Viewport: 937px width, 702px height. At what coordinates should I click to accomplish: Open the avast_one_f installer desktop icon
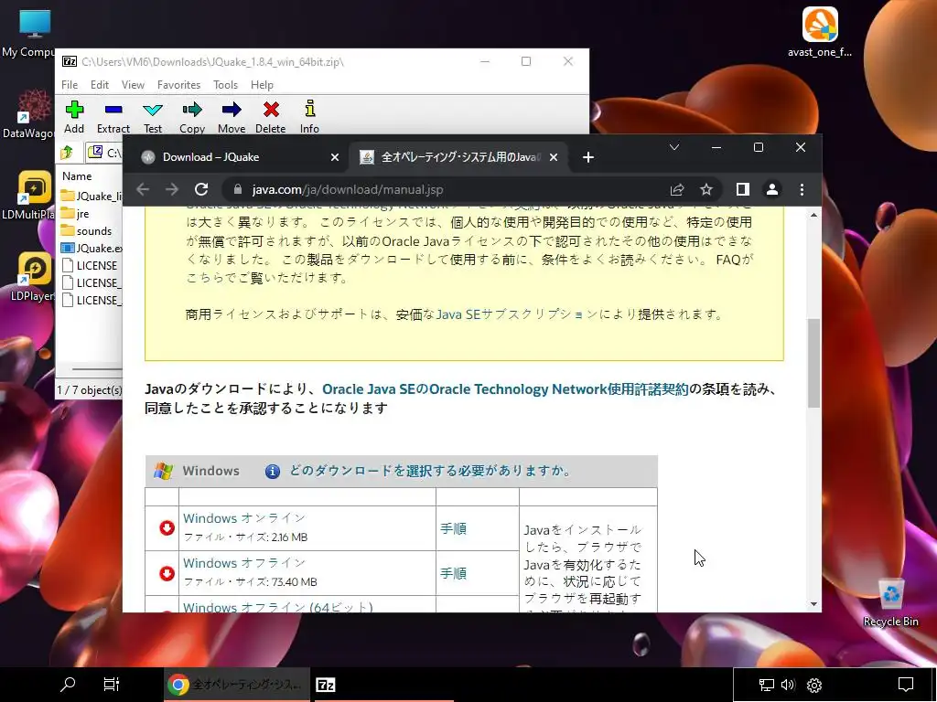tap(820, 32)
